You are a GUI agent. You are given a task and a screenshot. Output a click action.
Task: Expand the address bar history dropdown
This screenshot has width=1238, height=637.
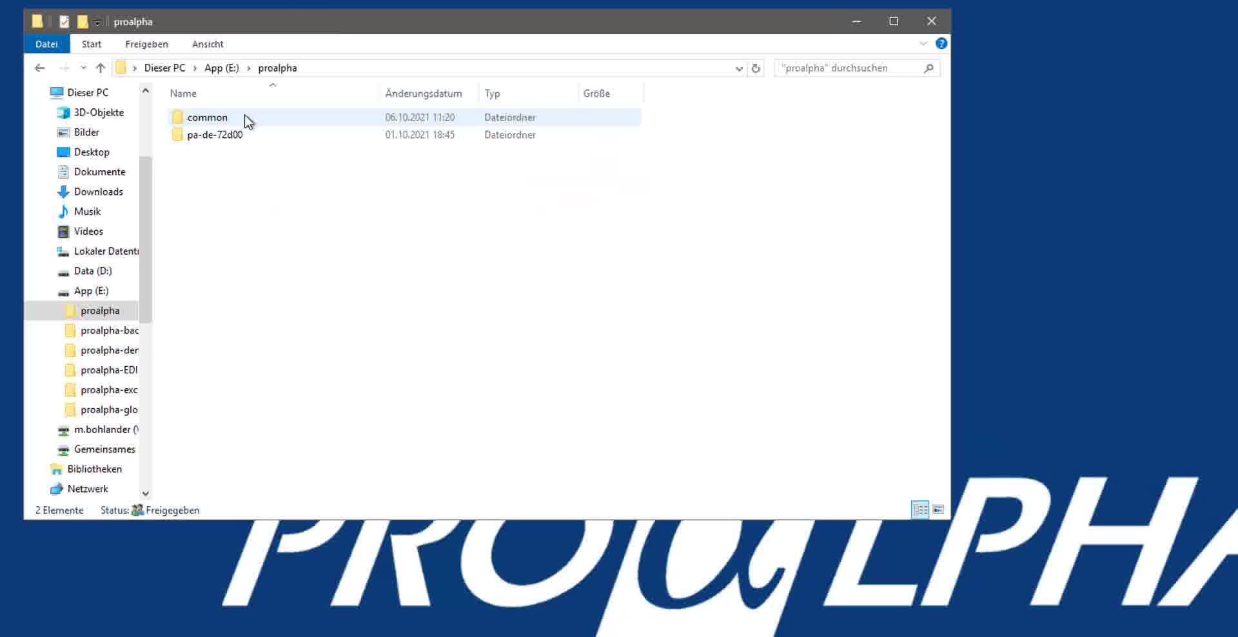[739, 68]
